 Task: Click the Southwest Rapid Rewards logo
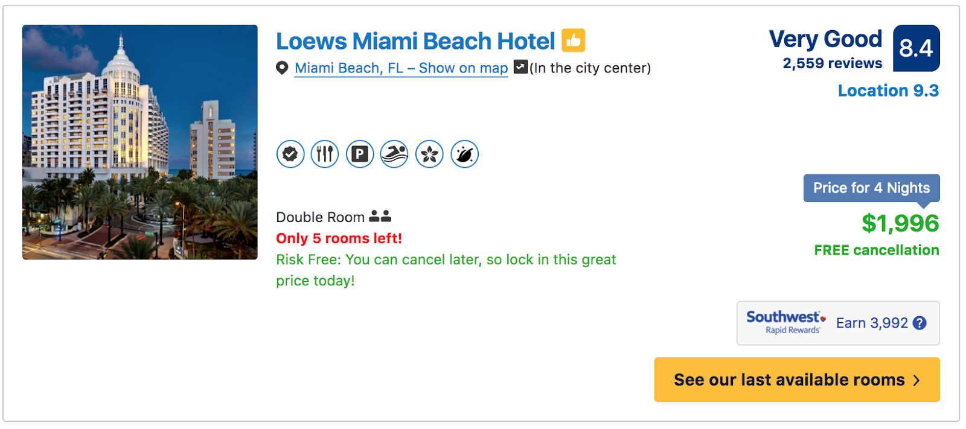(x=785, y=322)
